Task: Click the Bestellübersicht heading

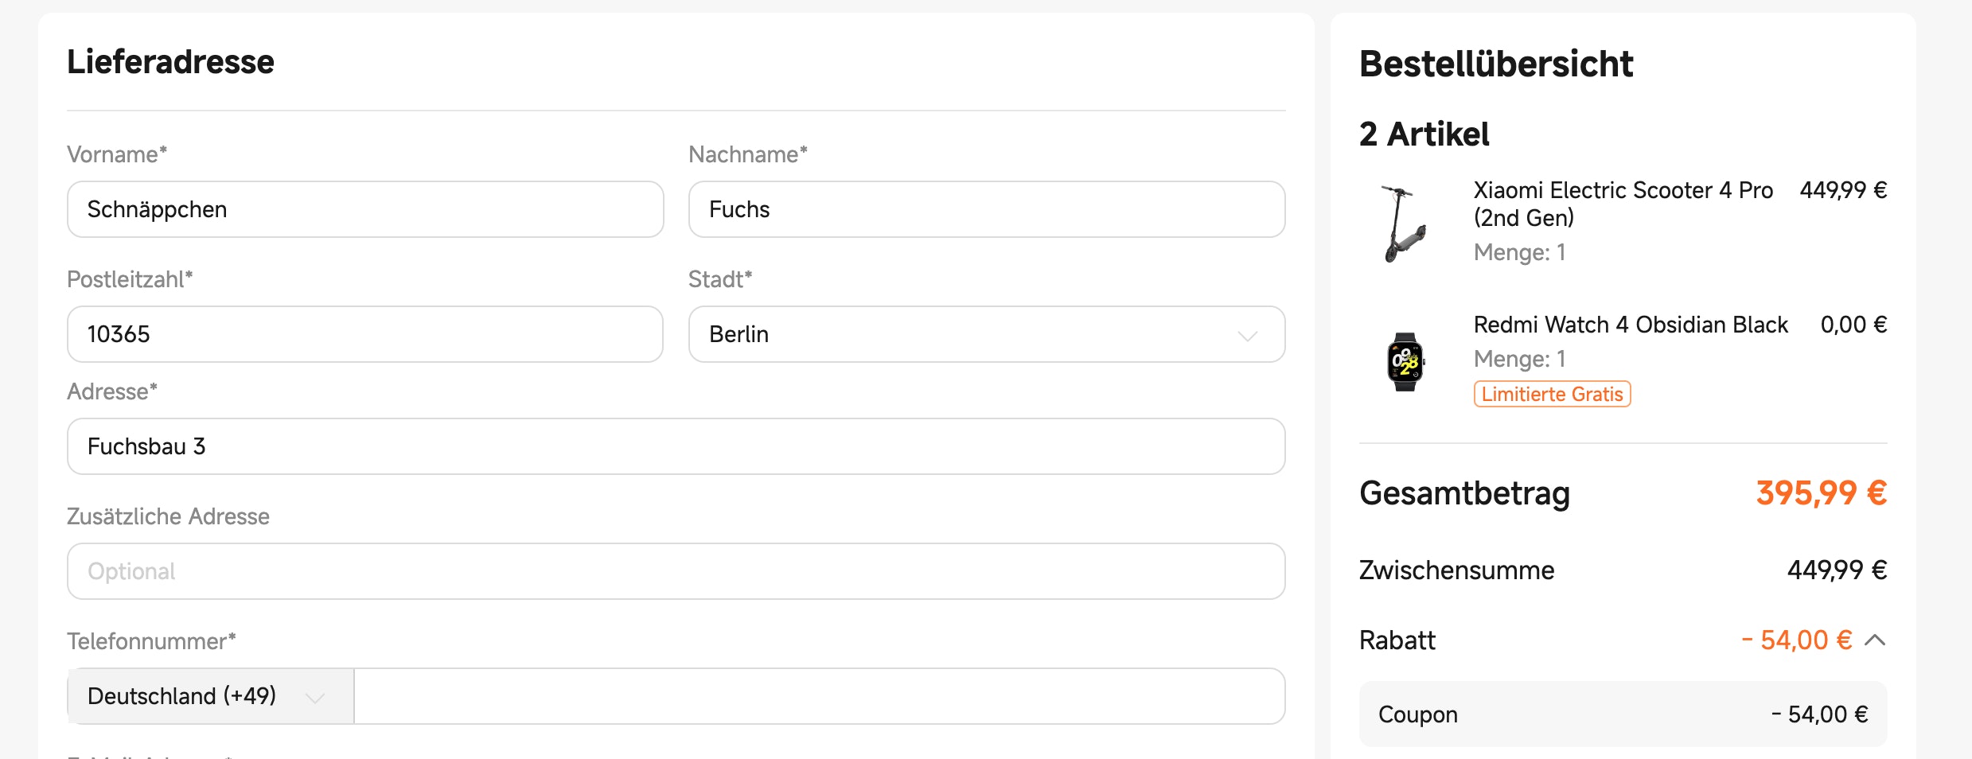Action: pyautogui.click(x=1495, y=64)
